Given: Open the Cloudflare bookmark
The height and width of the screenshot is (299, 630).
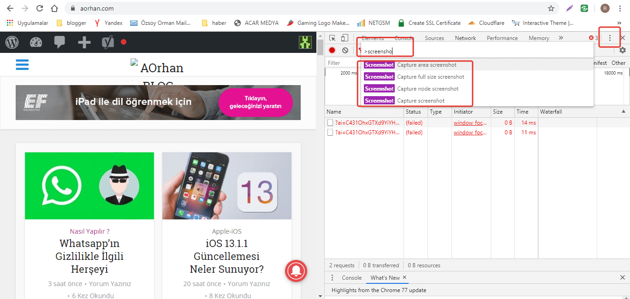Looking at the screenshot, I should click(x=487, y=23).
